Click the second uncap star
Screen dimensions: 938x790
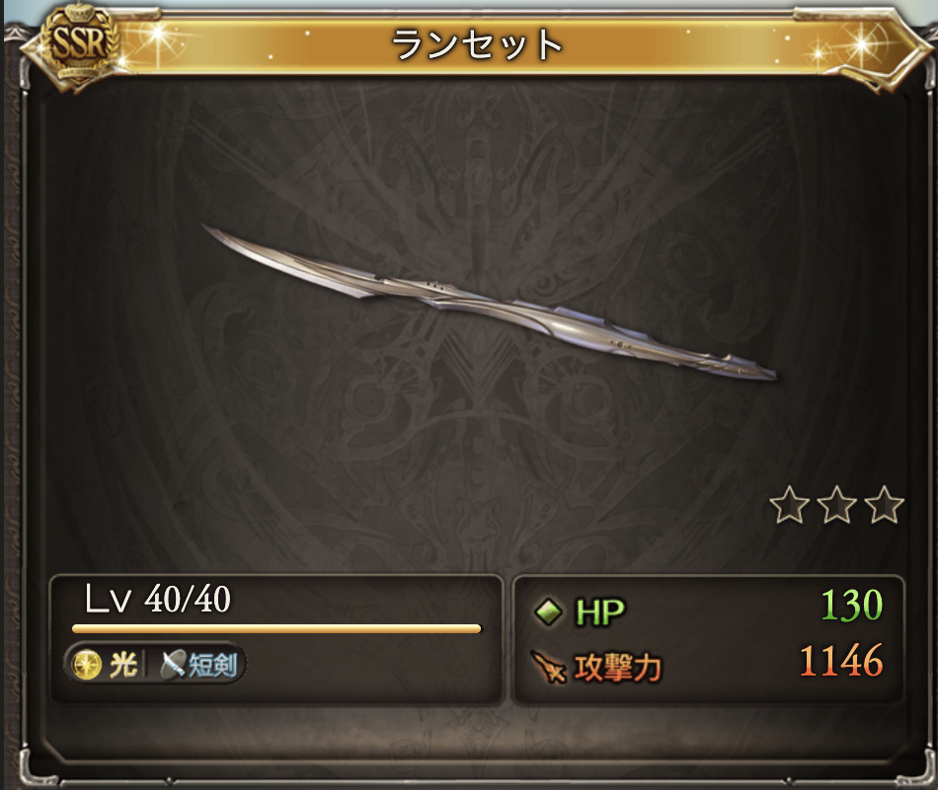(x=837, y=505)
